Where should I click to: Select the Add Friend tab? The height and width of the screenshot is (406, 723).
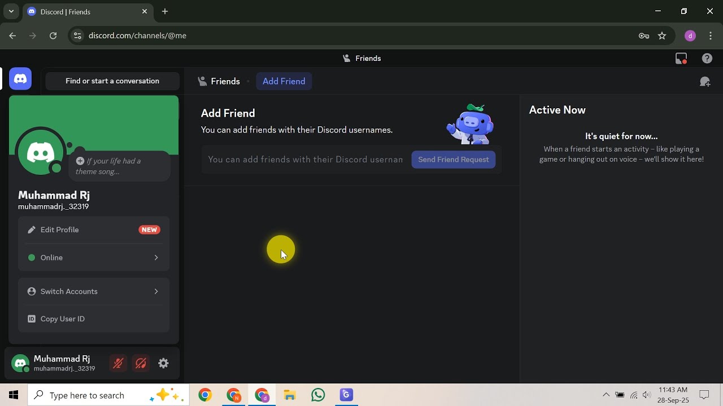click(x=284, y=81)
